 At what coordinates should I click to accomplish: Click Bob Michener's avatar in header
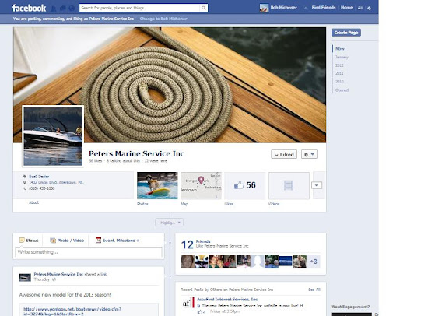[264, 8]
